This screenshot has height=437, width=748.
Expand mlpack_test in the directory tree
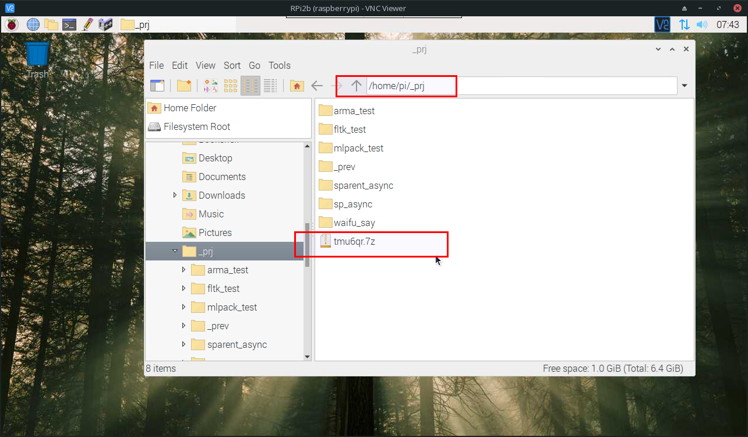(184, 307)
